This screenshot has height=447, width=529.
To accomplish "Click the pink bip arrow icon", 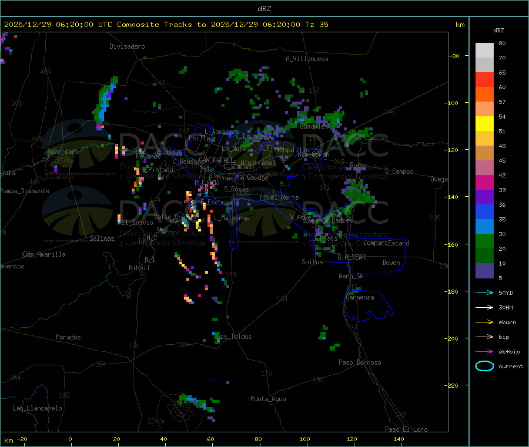I will coord(484,337).
